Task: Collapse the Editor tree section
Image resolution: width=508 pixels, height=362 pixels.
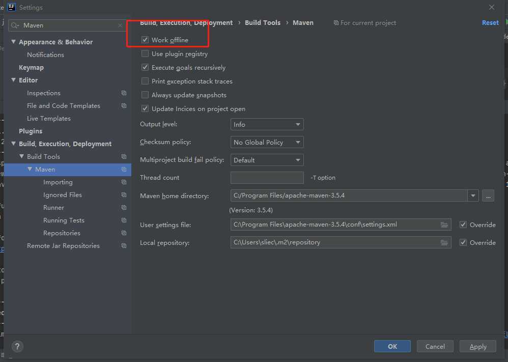Action: [13, 80]
